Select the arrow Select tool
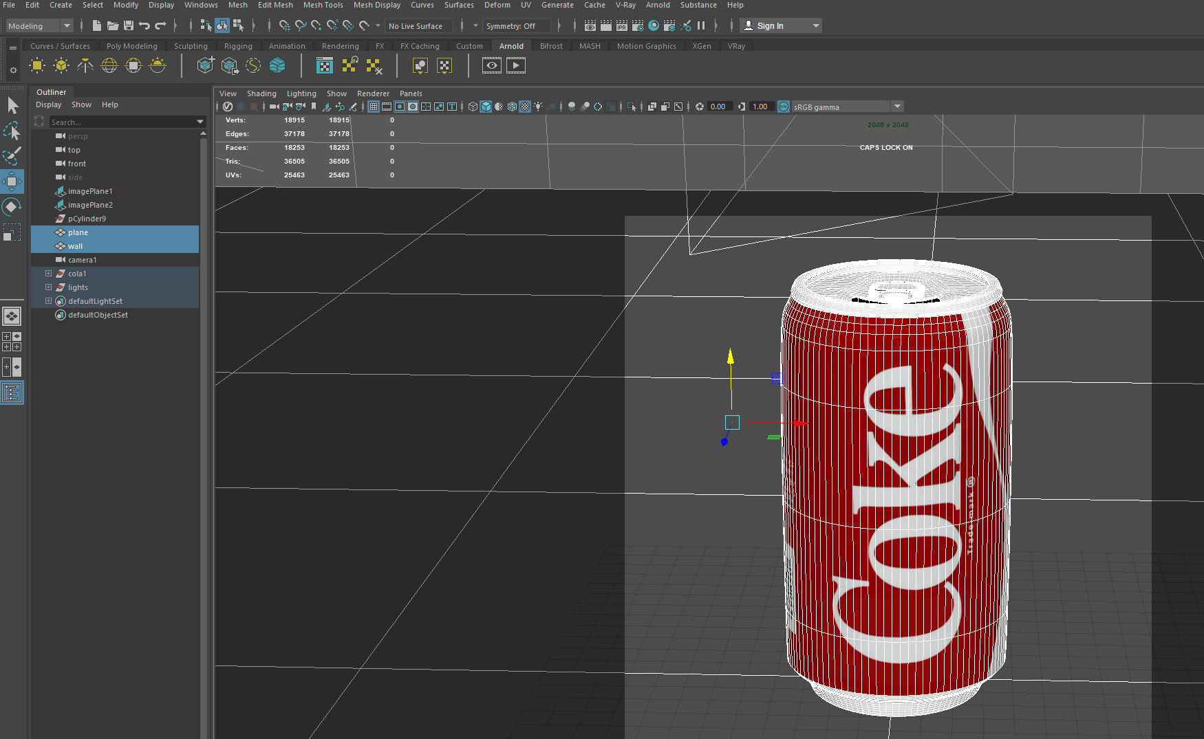The height and width of the screenshot is (739, 1204). tap(12, 105)
